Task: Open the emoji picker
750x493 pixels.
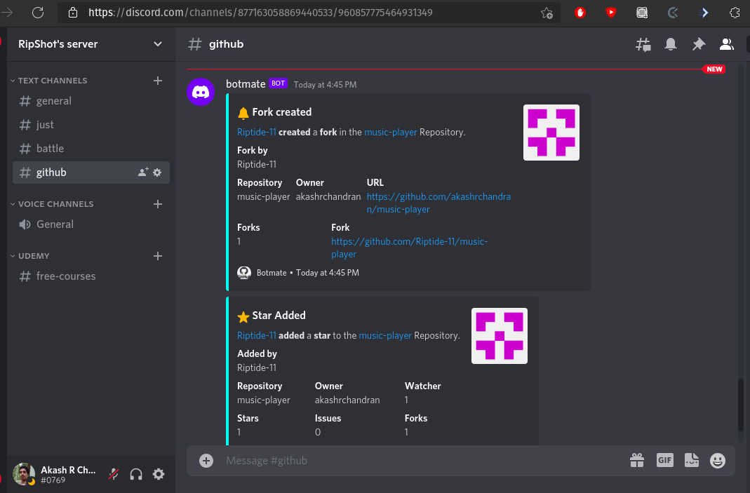Action: pos(718,461)
